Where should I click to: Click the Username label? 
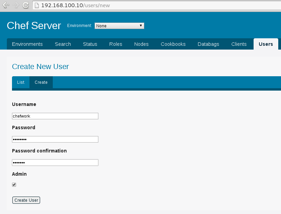[24, 104]
